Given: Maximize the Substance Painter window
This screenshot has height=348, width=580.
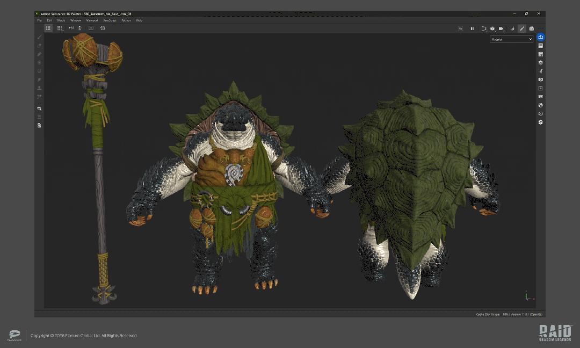Looking at the screenshot, I should pyautogui.click(x=526, y=13).
